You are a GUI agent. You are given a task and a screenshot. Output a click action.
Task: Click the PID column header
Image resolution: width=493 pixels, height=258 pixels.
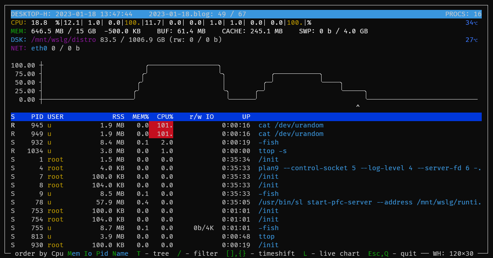37,117
